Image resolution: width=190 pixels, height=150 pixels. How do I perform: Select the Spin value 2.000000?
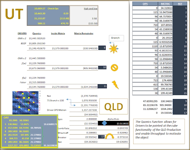91,119
